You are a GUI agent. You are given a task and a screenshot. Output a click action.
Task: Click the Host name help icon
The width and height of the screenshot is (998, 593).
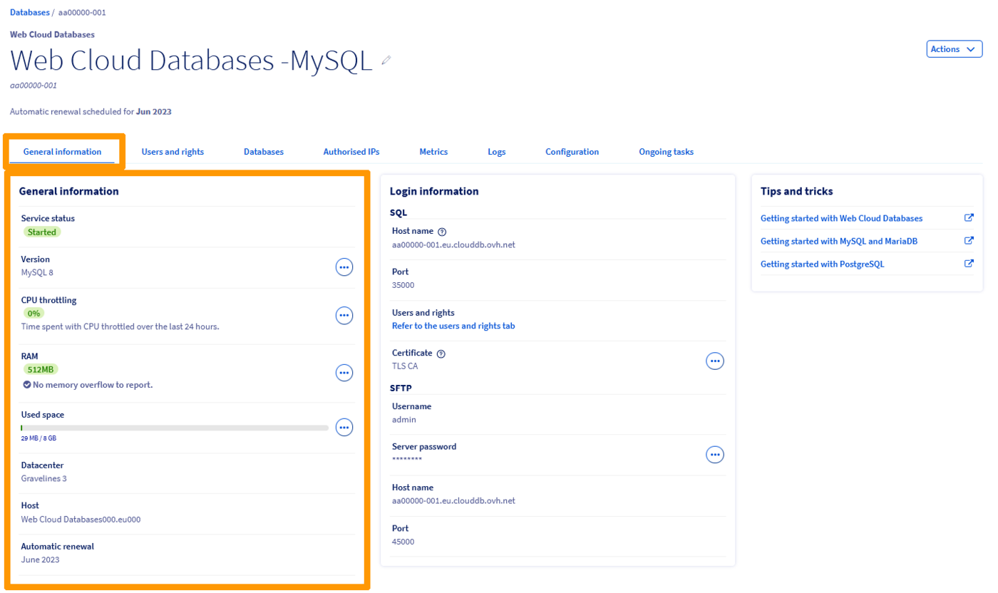(x=442, y=232)
